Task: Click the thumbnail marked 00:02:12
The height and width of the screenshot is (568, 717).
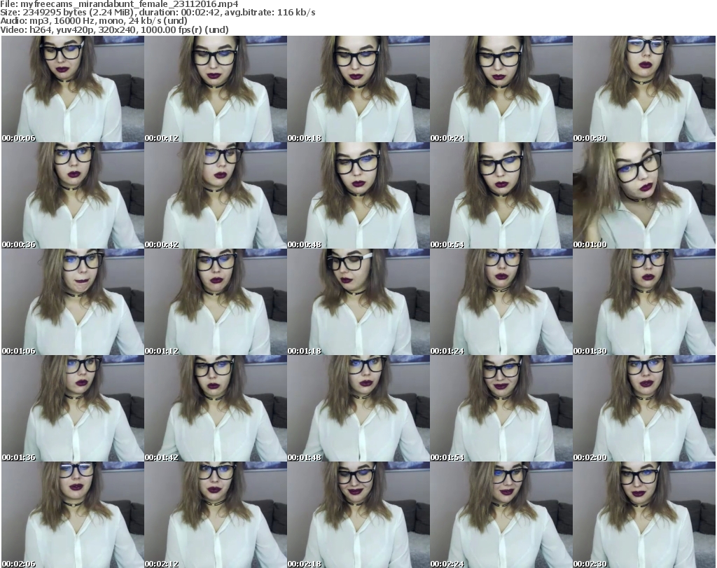Action: click(x=216, y=515)
